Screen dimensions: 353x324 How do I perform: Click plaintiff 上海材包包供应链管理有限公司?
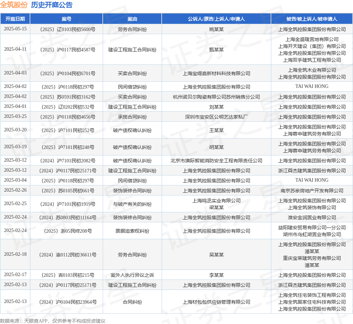(x=216, y=302)
